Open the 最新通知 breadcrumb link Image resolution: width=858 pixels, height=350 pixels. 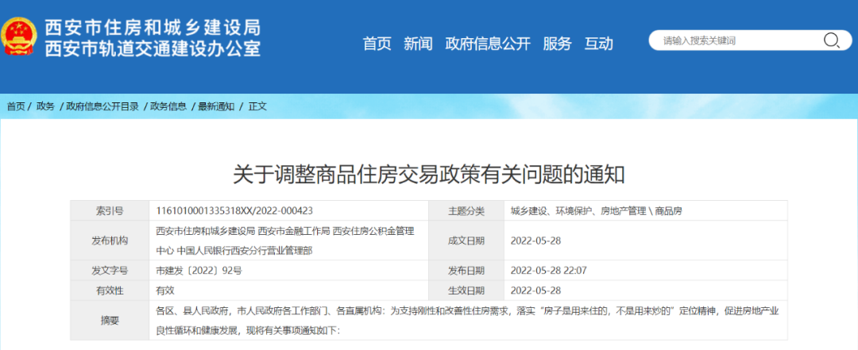point(216,106)
